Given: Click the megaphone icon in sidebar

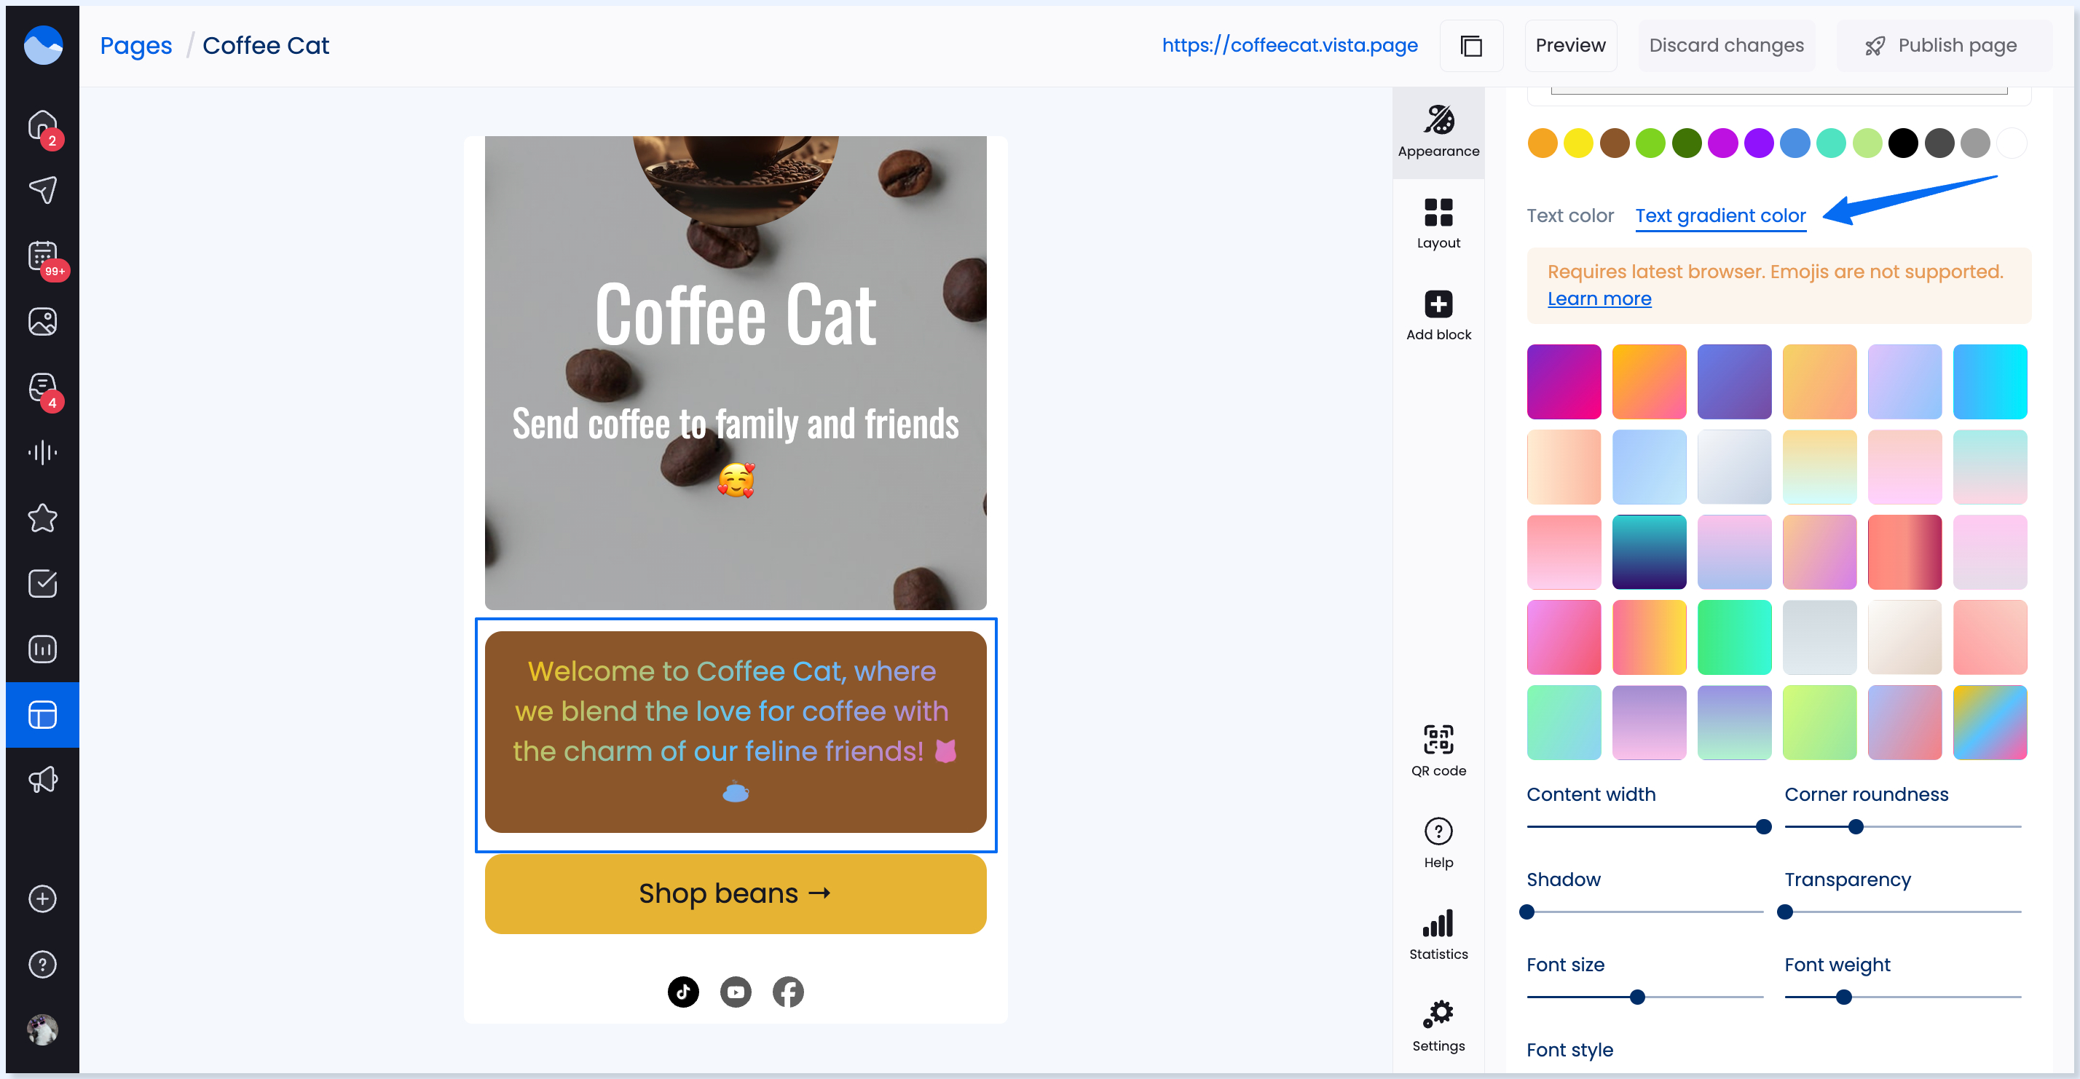Looking at the screenshot, I should 43,780.
